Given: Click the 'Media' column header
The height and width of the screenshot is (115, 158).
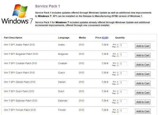Looking at the screenshot, I should (x=82, y=38).
